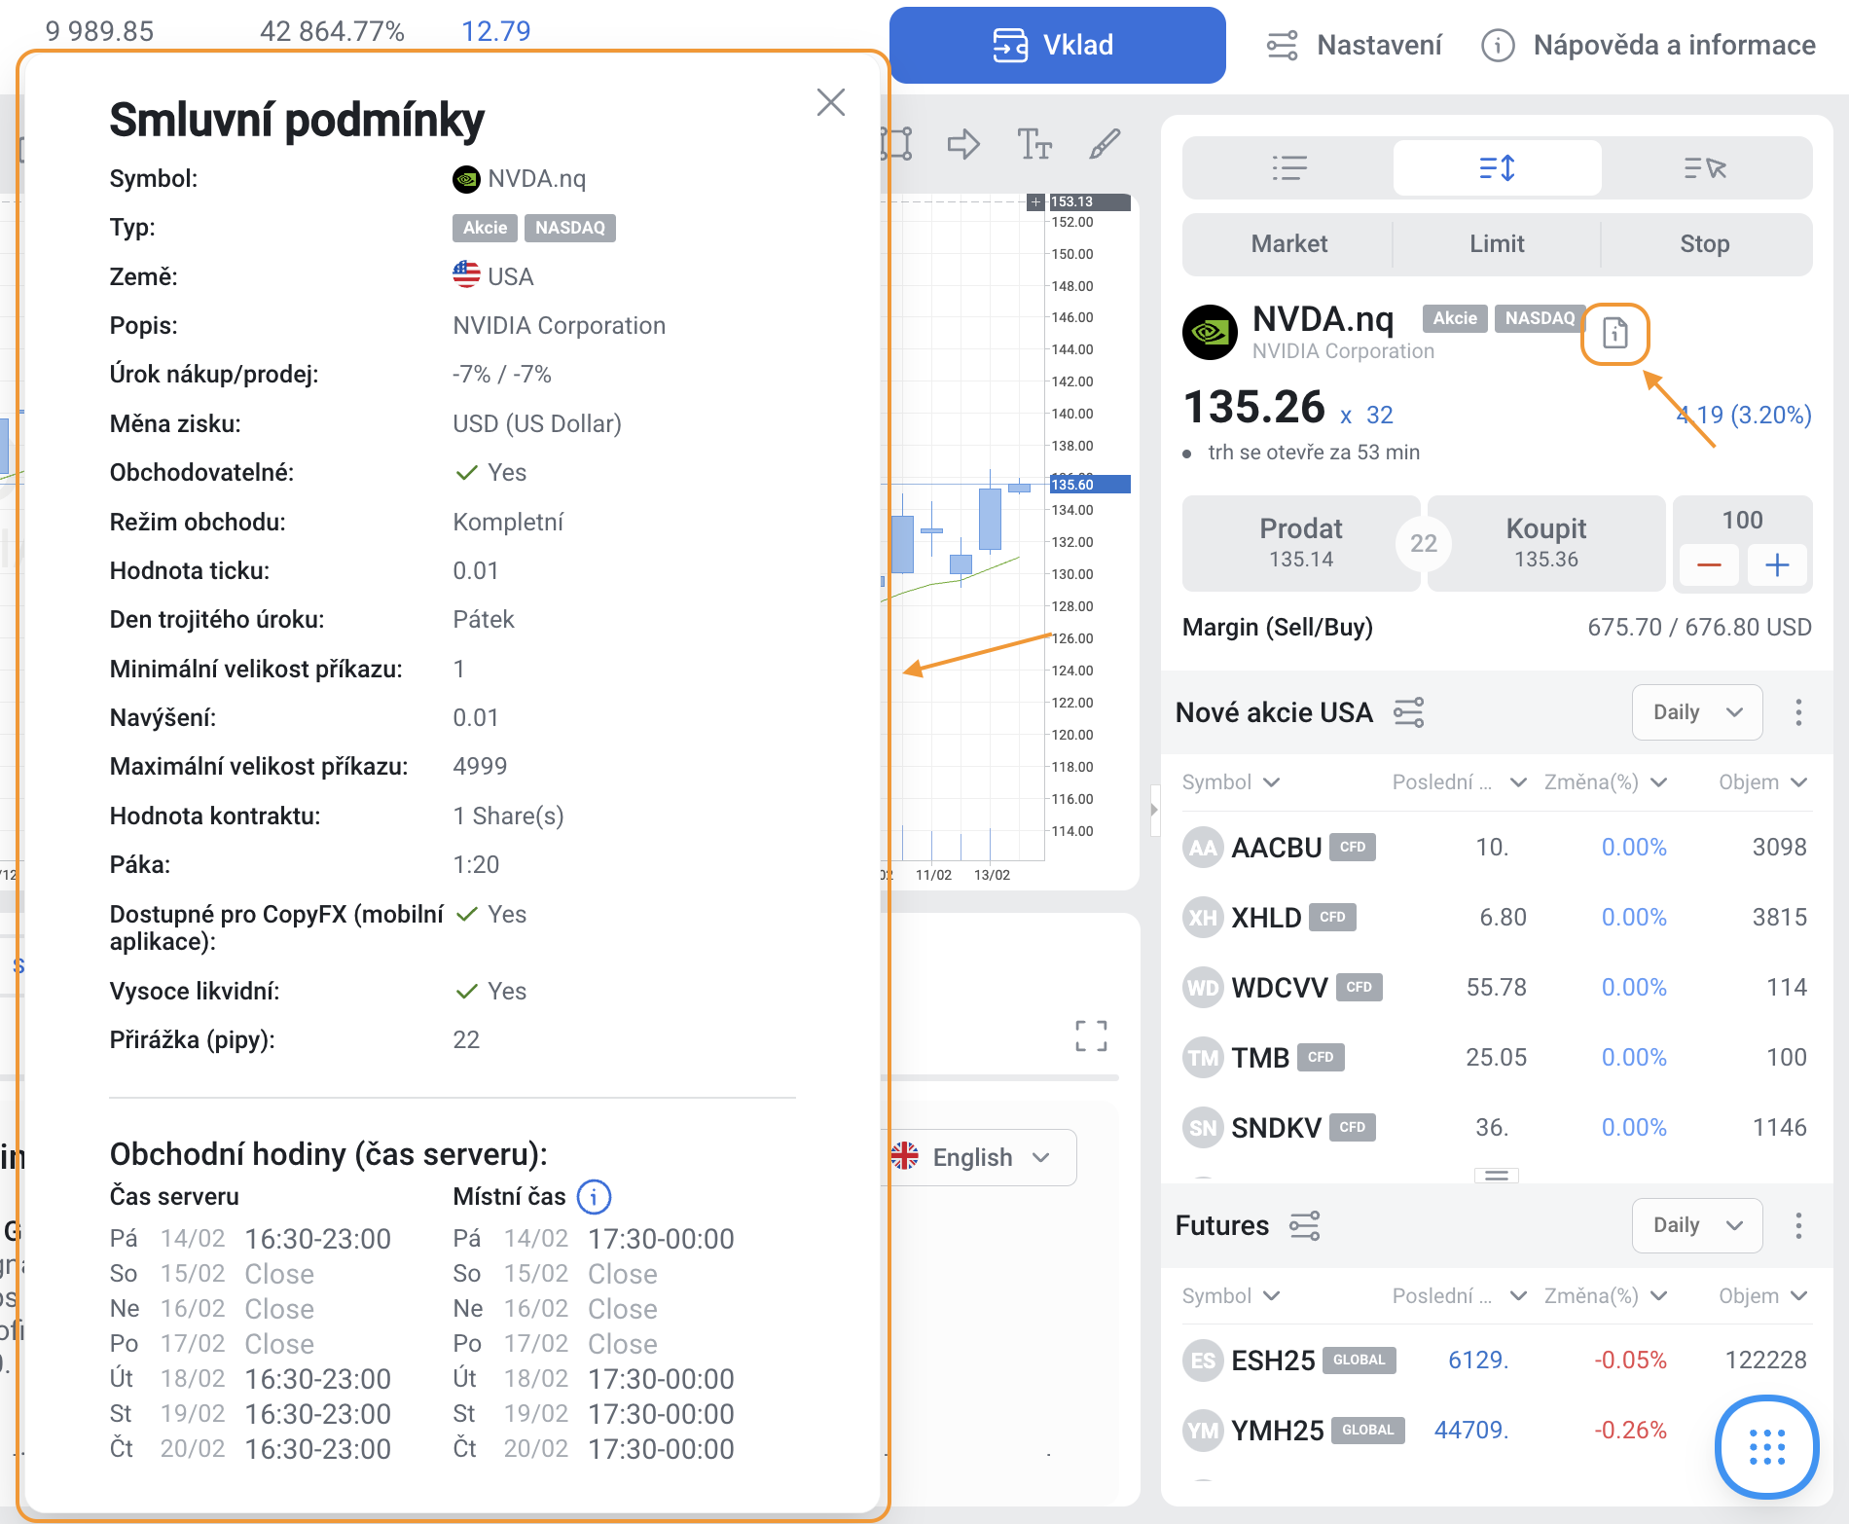Switch to the list view tab
This screenshot has width=1849, height=1524.
[1288, 168]
